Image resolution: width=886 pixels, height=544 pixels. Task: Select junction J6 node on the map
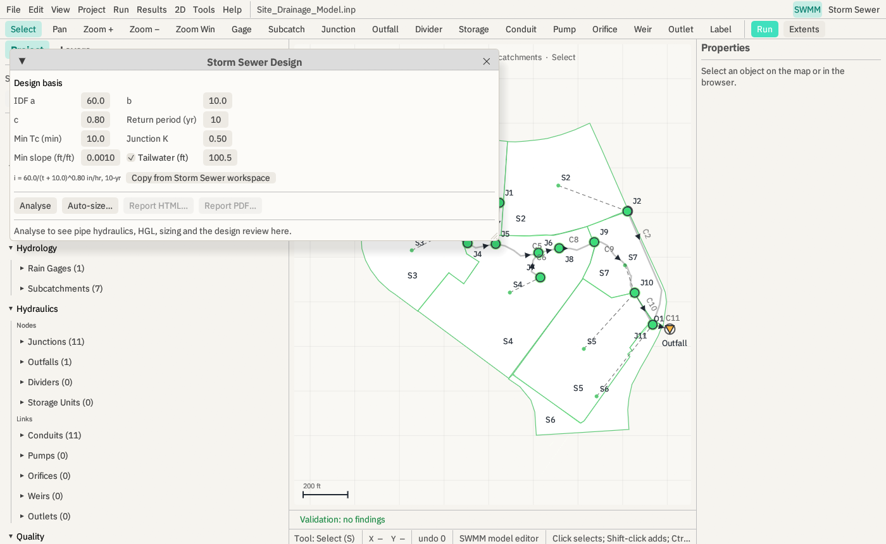click(x=539, y=252)
